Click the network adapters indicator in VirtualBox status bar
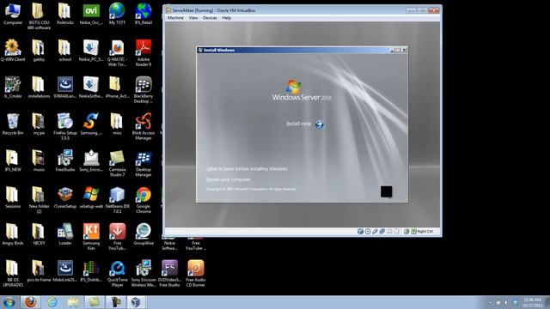The width and height of the screenshot is (550, 309). [382, 231]
